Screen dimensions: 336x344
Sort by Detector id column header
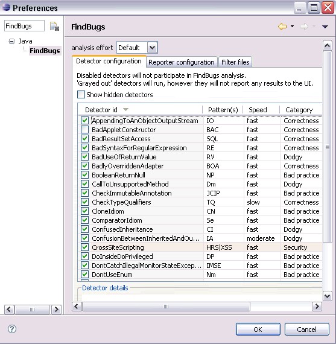141,109
